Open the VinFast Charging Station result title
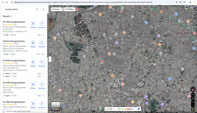 point(14,41)
